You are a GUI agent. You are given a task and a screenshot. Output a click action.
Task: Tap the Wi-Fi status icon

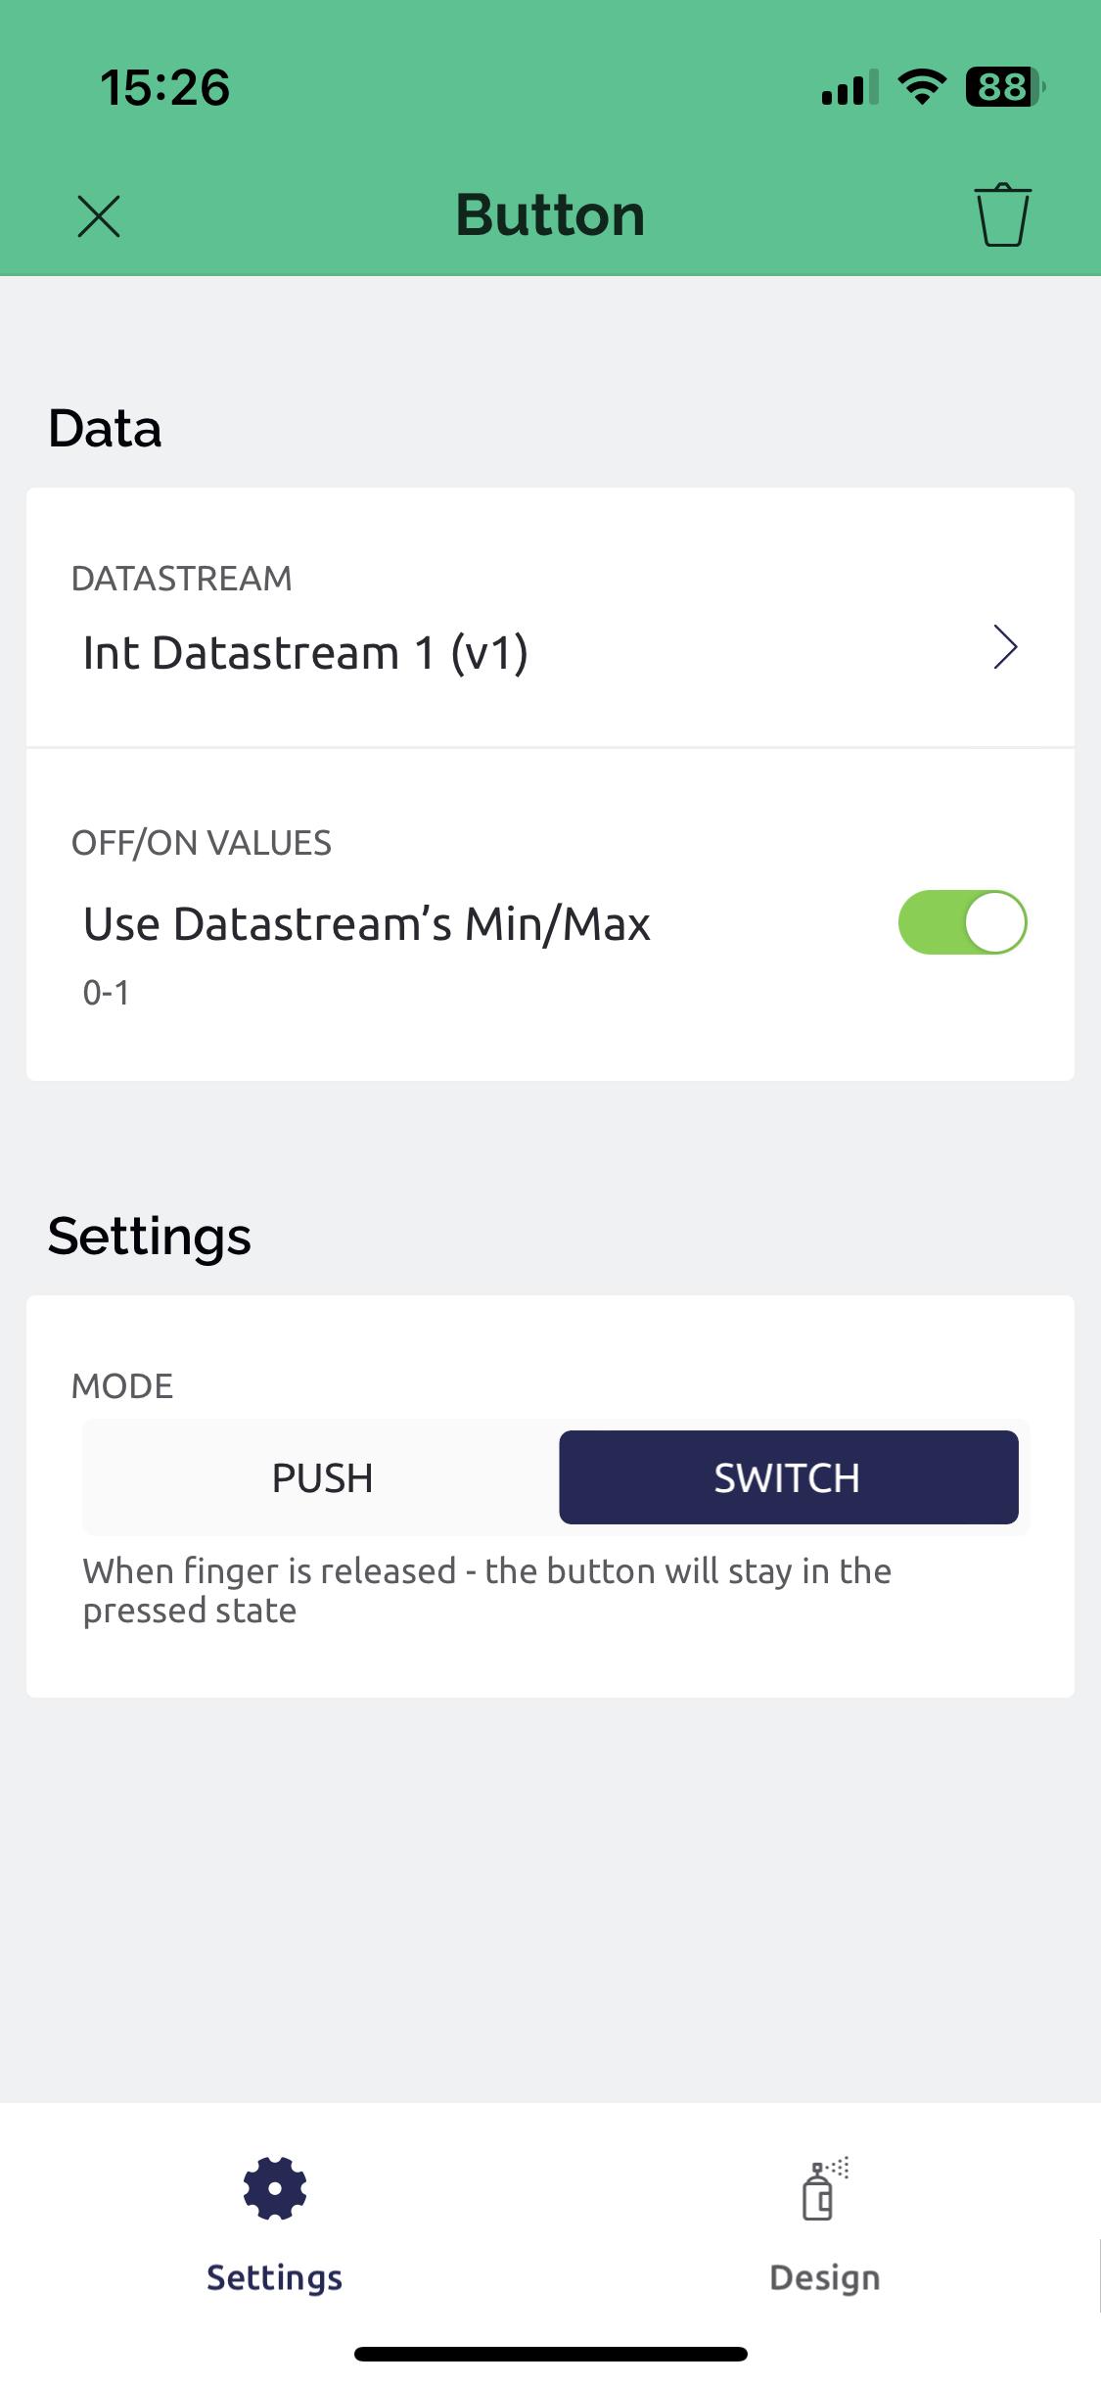point(921,87)
